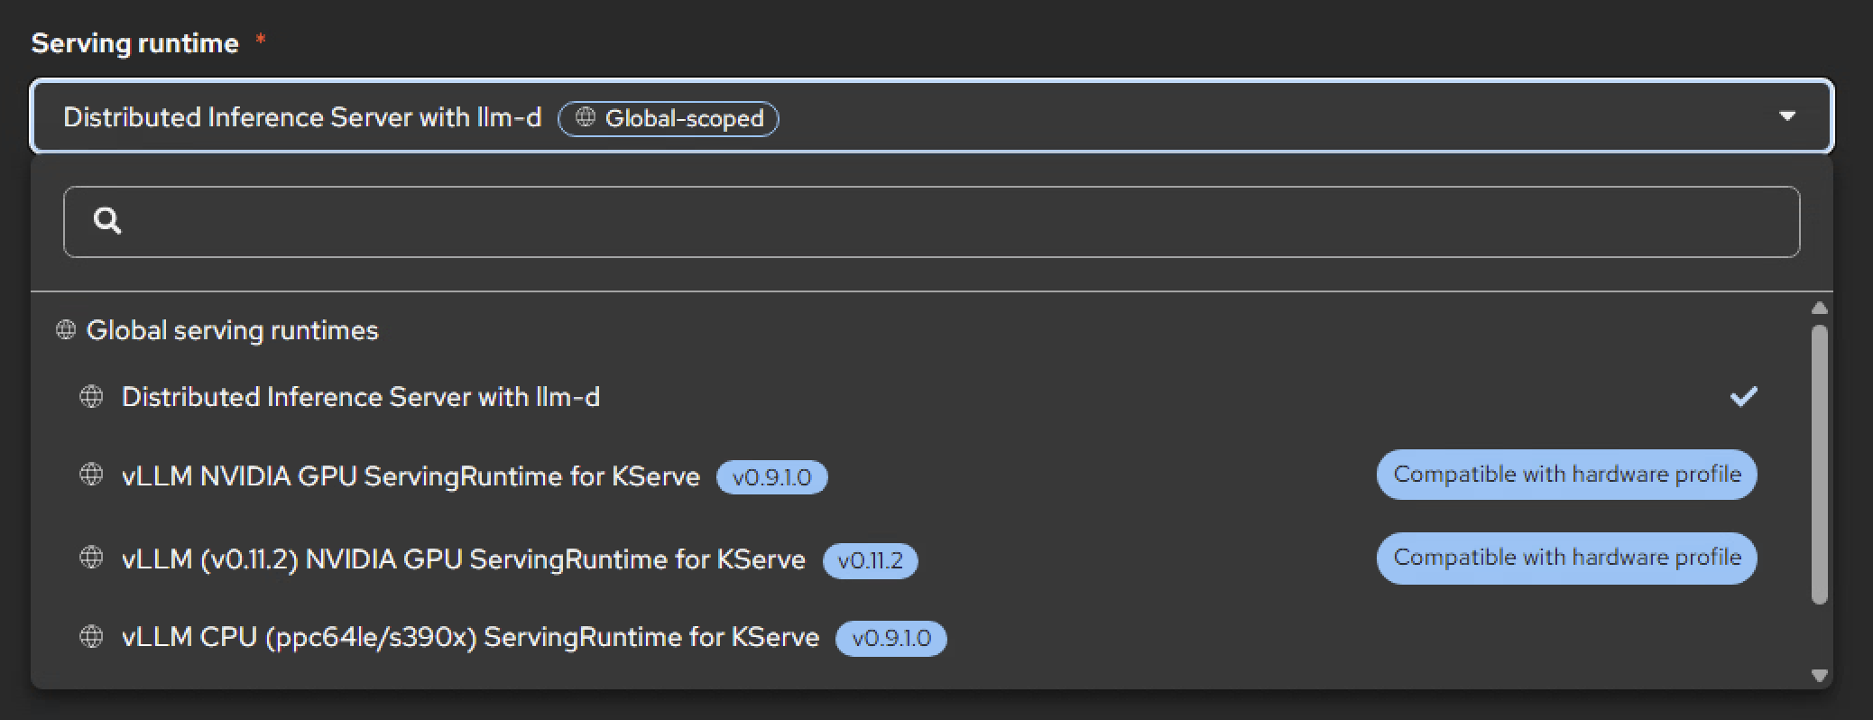Click scrollbar up arrow in runtime list
1873x720 pixels.
point(1819,309)
